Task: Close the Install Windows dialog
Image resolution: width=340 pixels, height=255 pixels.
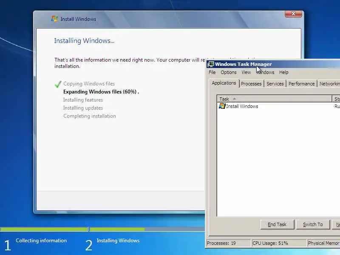Action: pos(293,14)
